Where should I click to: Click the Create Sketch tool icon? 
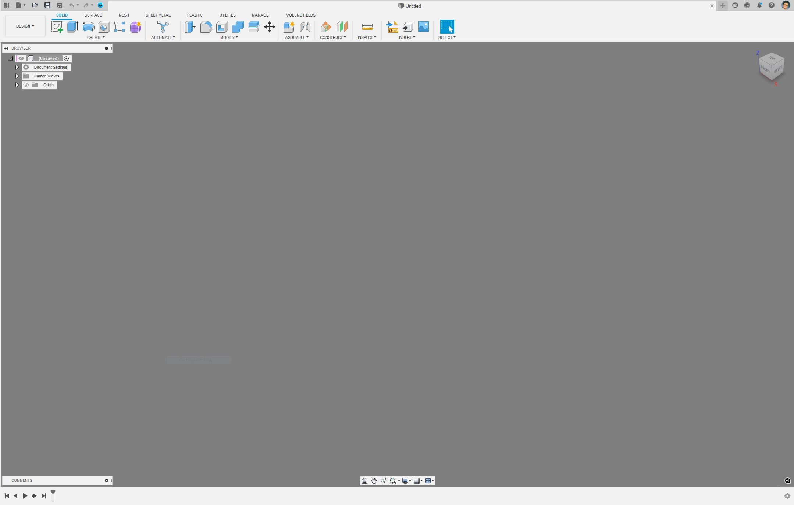[x=57, y=27]
